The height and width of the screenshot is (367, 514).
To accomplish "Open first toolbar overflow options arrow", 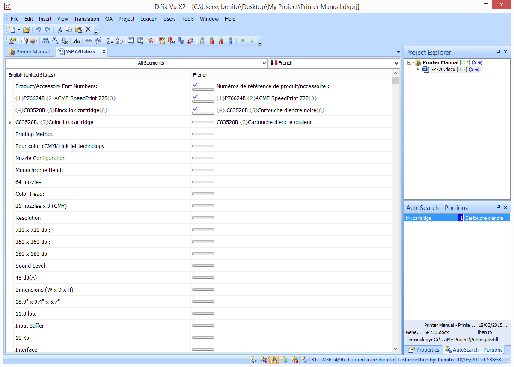I will [x=96, y=32].
